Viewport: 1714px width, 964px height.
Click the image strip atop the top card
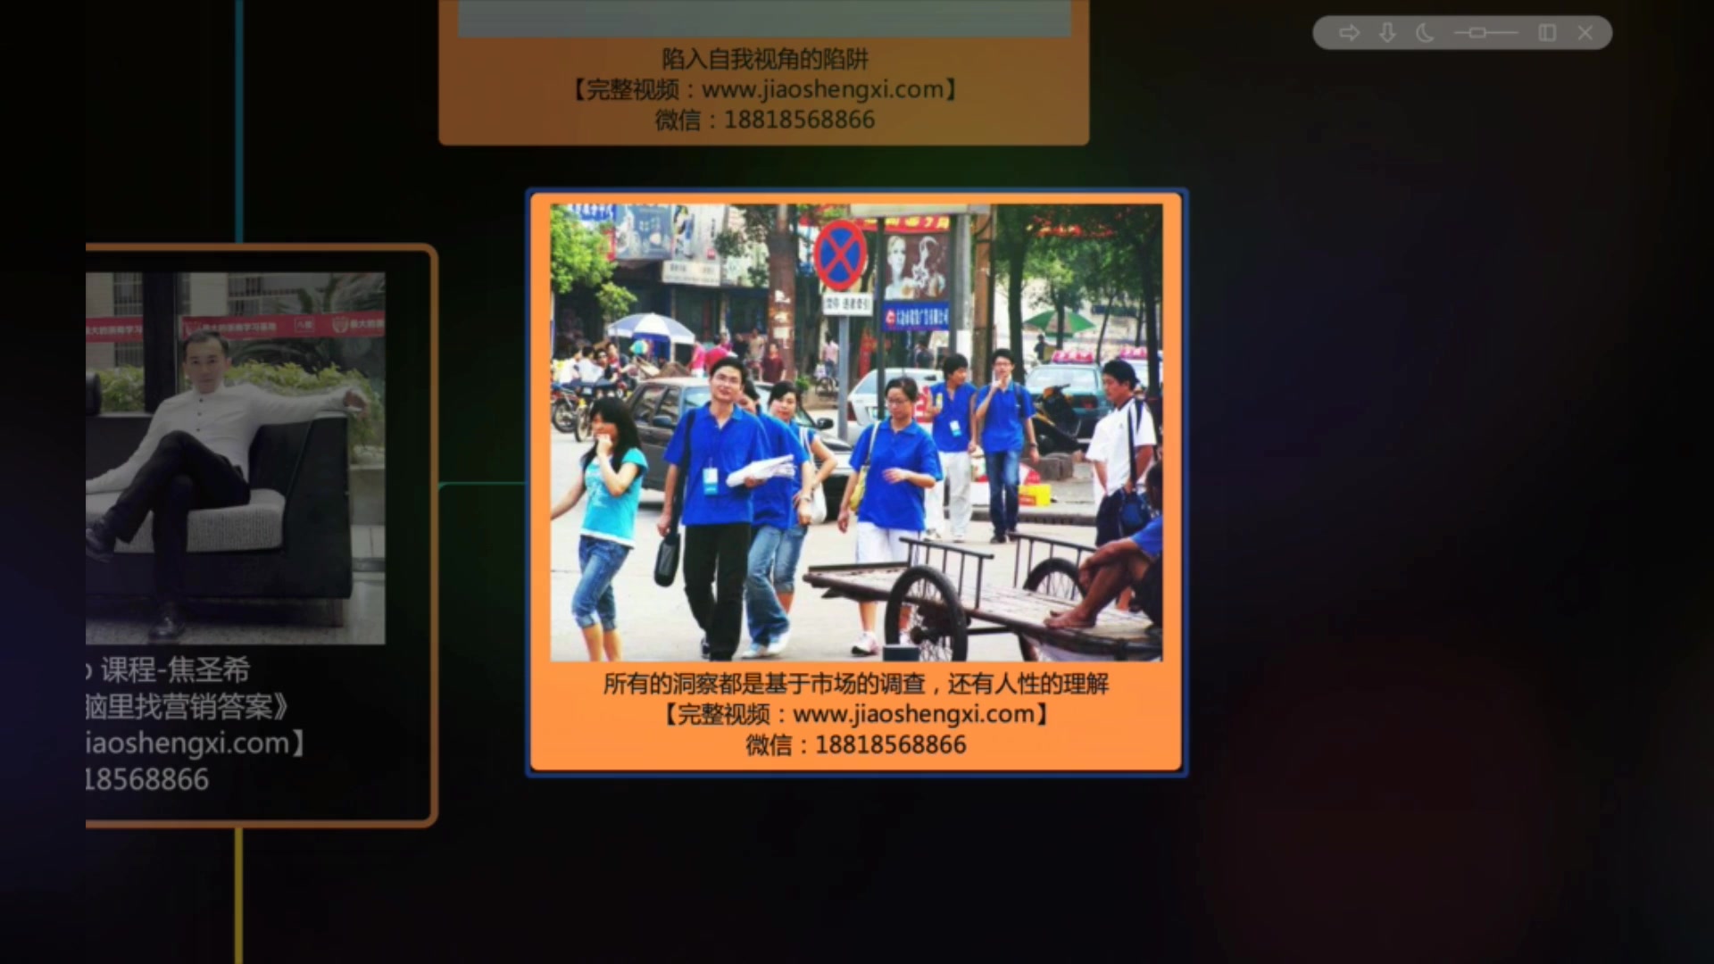764,18
